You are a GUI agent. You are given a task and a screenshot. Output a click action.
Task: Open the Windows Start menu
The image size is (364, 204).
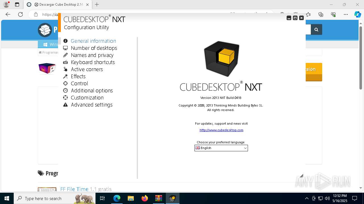[x=7, y=198]
